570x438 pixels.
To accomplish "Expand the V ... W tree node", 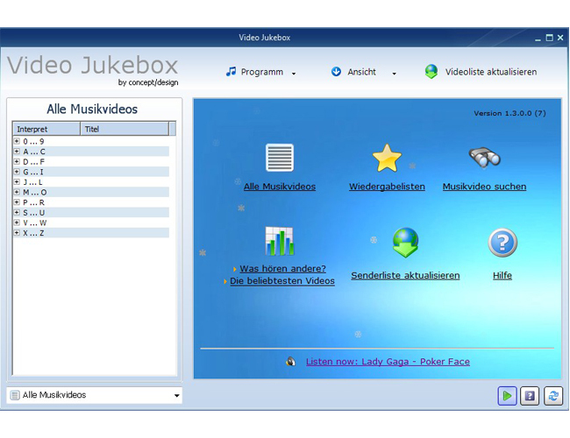I will click(x=17, y=223).
